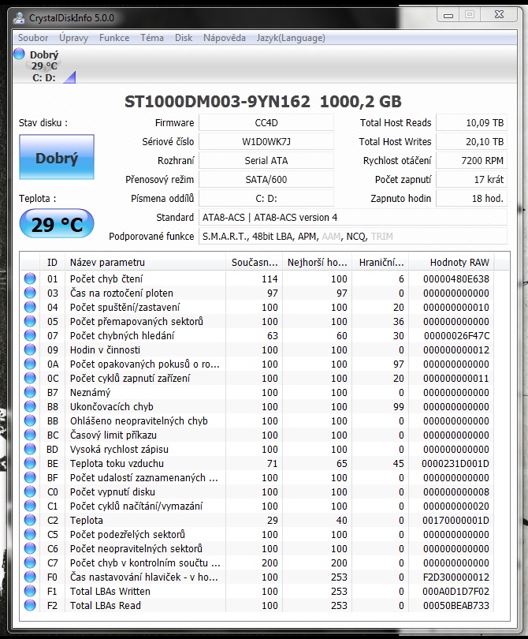The height and width of the screenshot is (639, 528).
Task: Open the Funkce menu
Action: point(114,38)
